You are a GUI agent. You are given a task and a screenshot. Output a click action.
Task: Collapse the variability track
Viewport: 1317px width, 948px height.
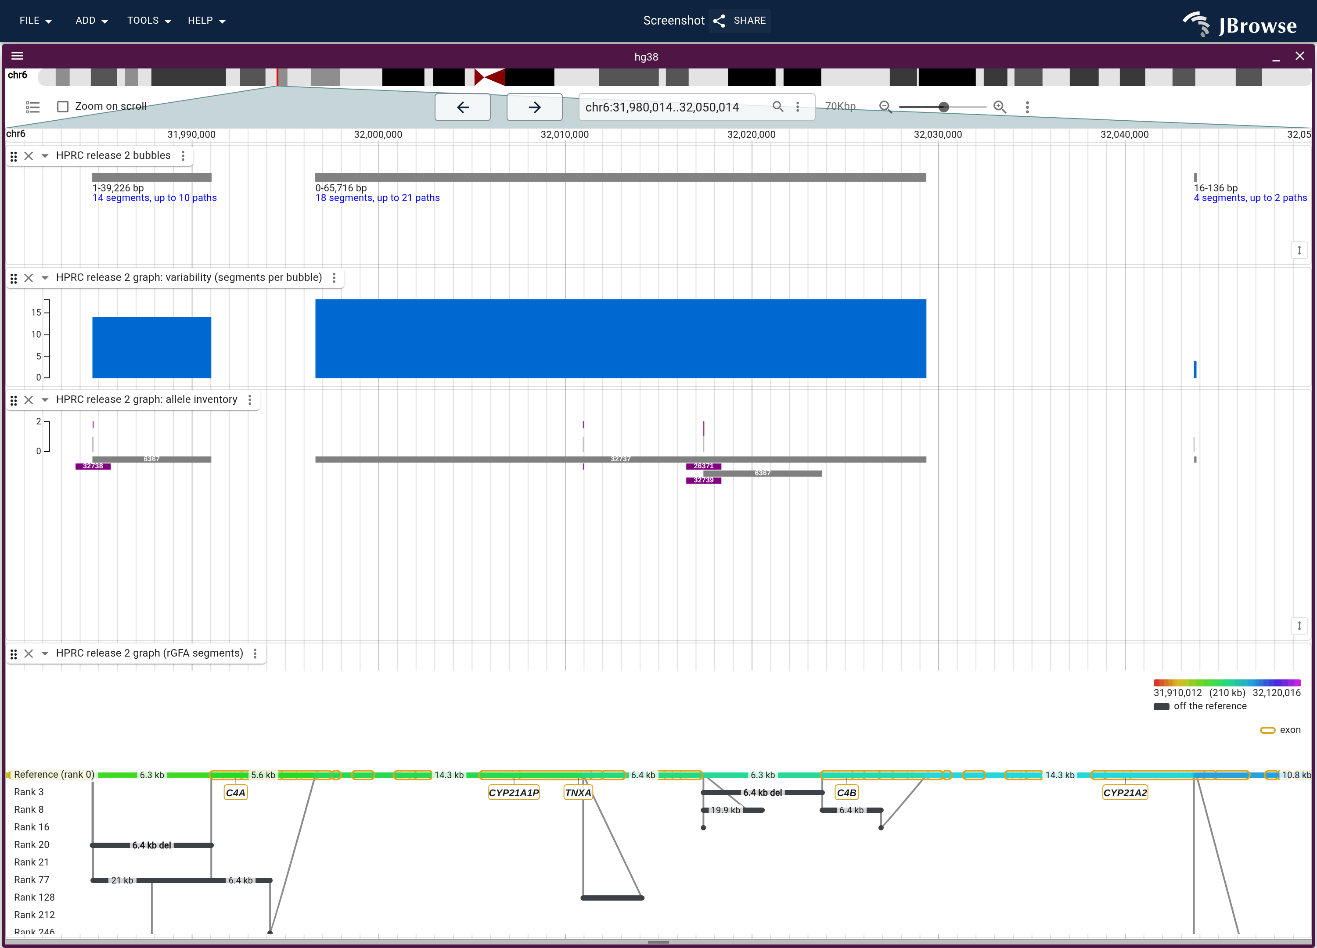(45, 277)
